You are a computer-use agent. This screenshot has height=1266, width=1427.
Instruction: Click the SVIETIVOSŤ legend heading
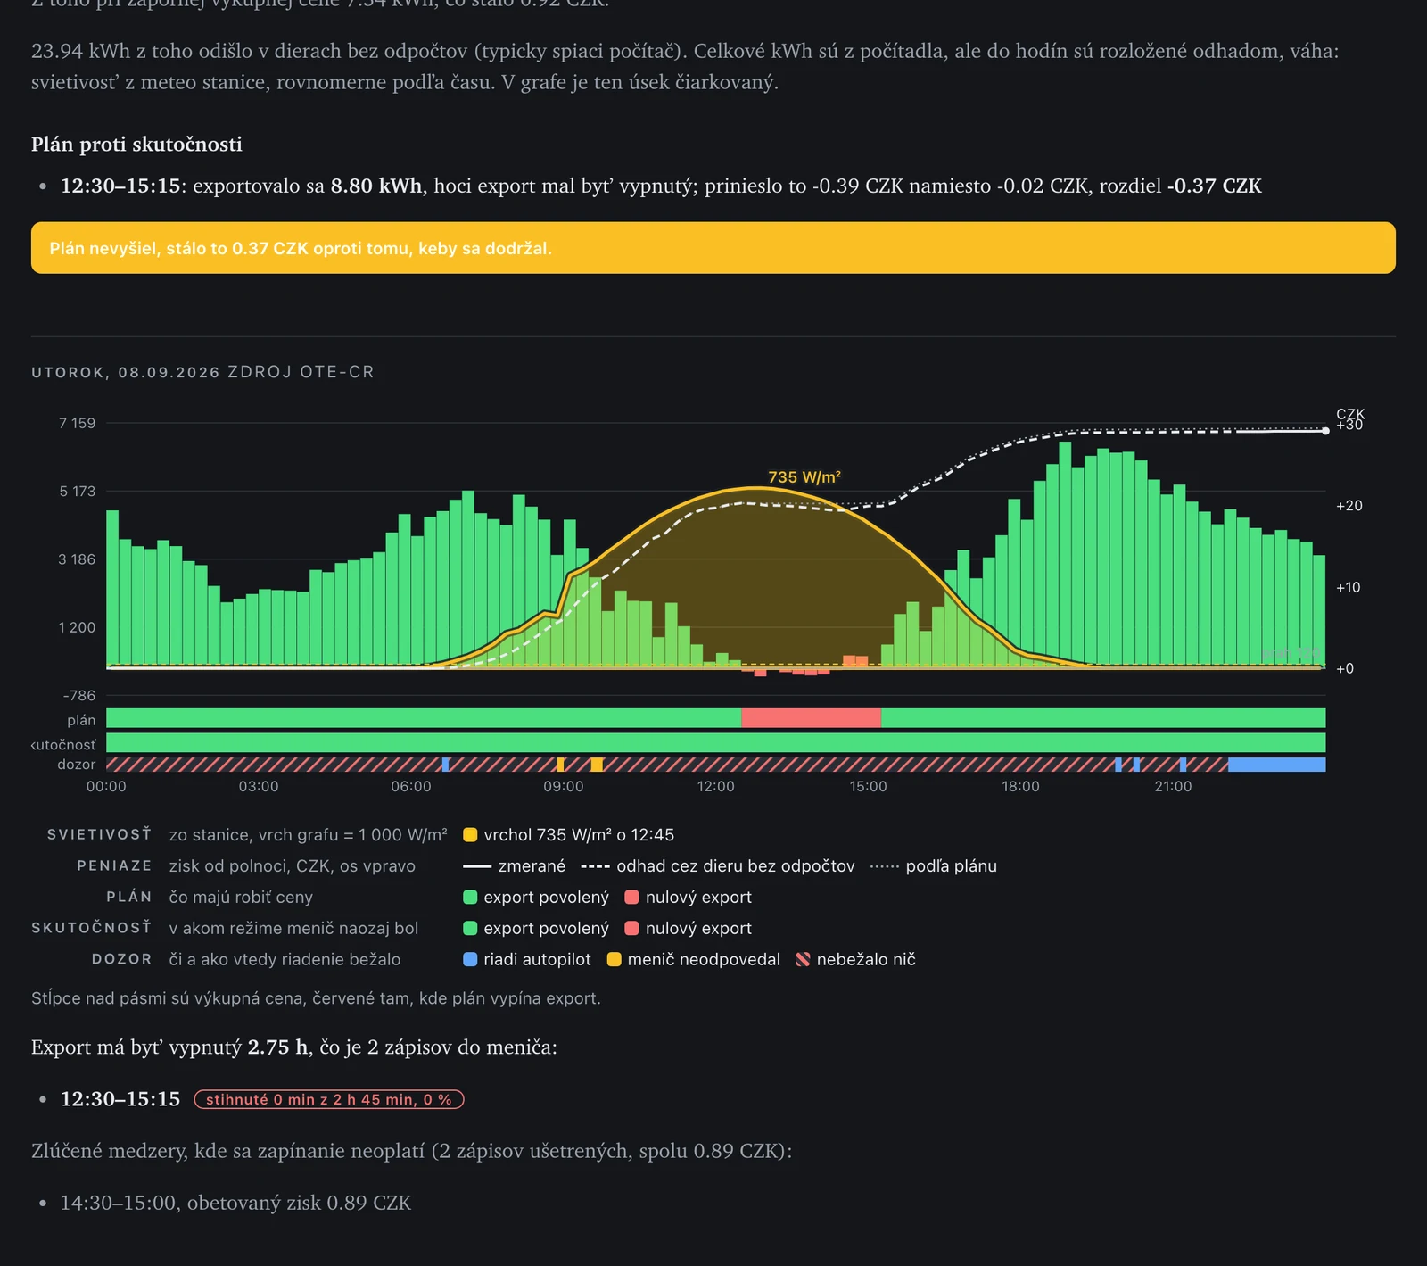[99, 835]
